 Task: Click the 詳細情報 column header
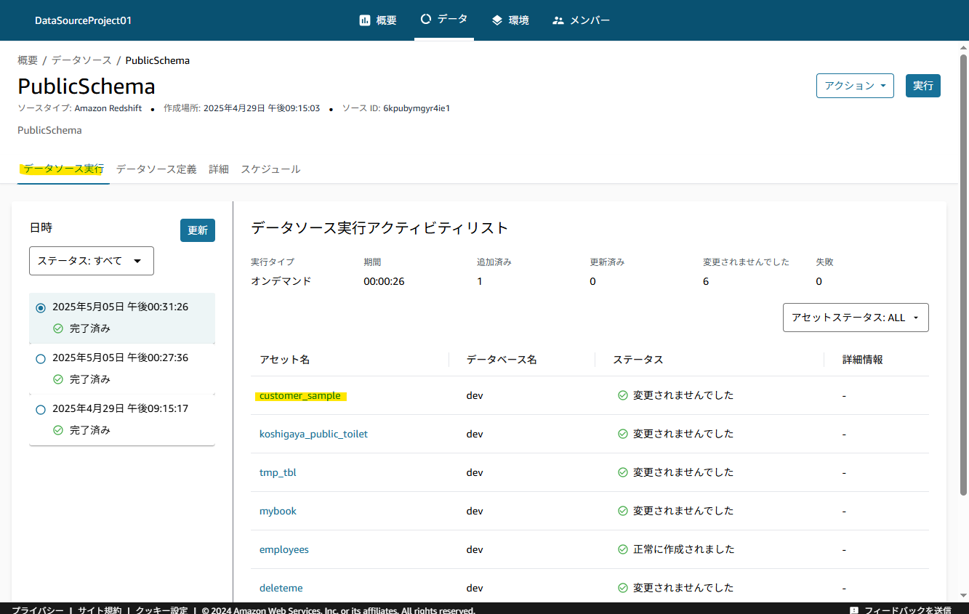click(863, 360)
